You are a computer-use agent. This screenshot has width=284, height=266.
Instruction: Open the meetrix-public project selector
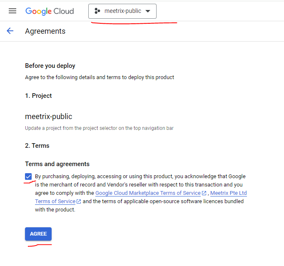(122, 11)
